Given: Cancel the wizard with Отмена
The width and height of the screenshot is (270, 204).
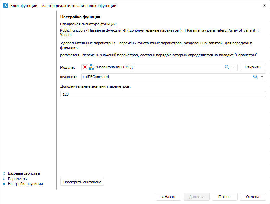Looking at the screenshot, I should [x=252, y=197].
